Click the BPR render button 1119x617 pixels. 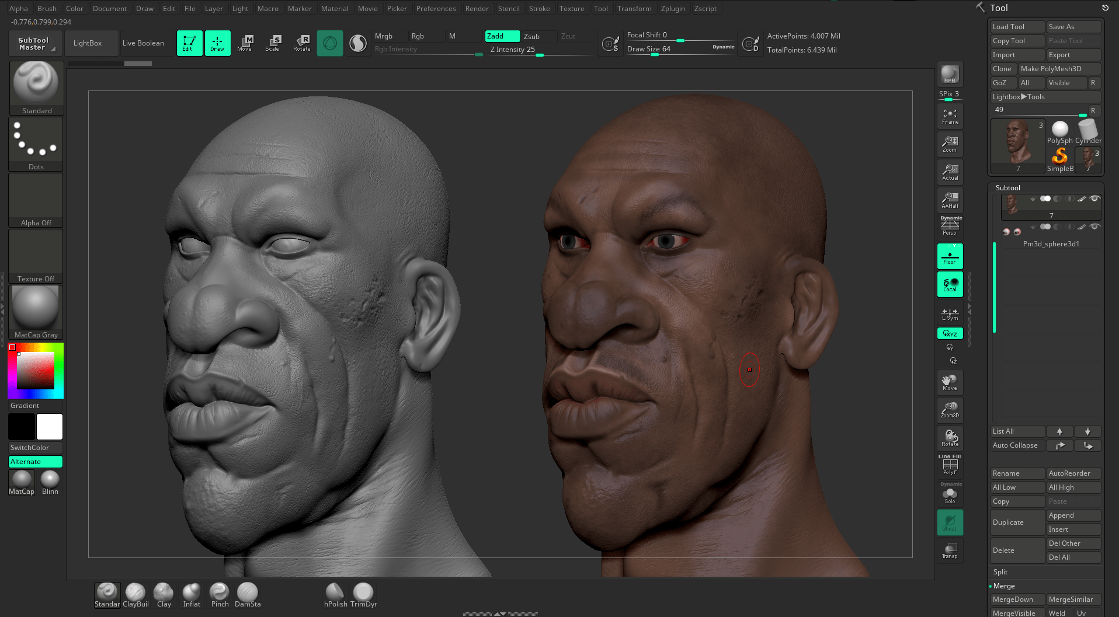(x=950, y=75)
